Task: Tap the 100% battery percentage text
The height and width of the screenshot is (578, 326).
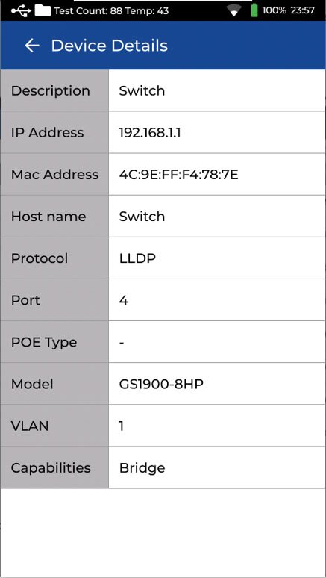Action: (274, 10)
